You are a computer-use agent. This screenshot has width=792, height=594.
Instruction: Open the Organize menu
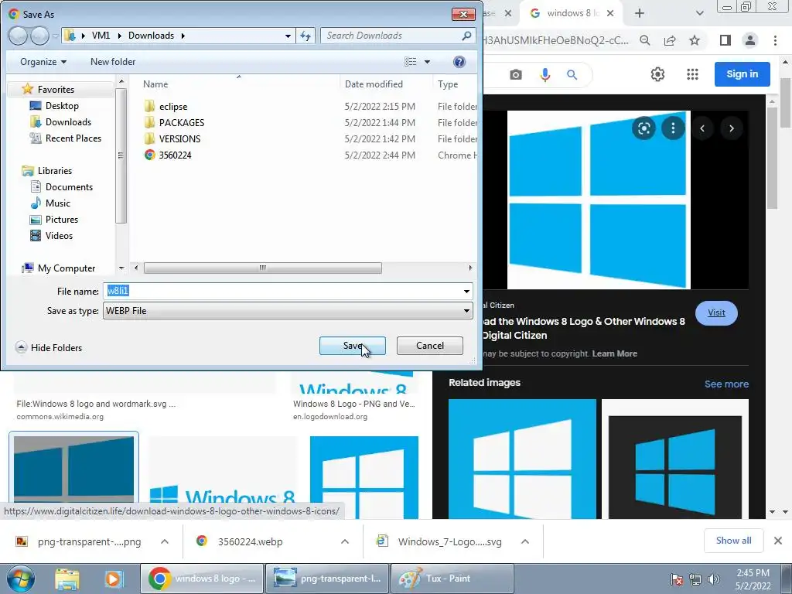(x=43, y=62)
